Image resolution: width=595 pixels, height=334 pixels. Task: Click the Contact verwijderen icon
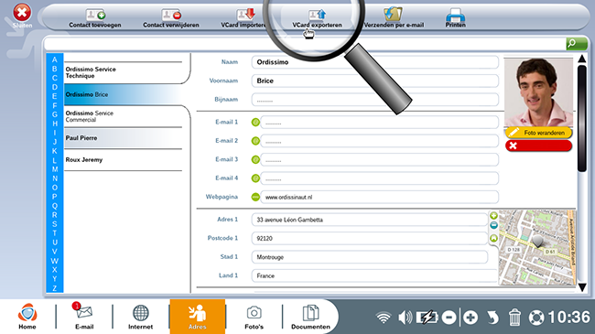coord(171,16)
